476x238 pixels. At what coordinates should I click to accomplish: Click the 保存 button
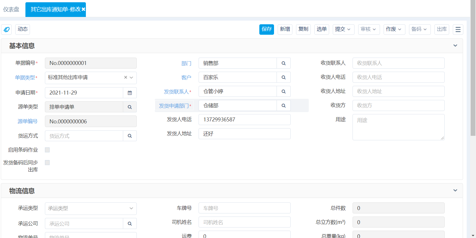(267, 29)
